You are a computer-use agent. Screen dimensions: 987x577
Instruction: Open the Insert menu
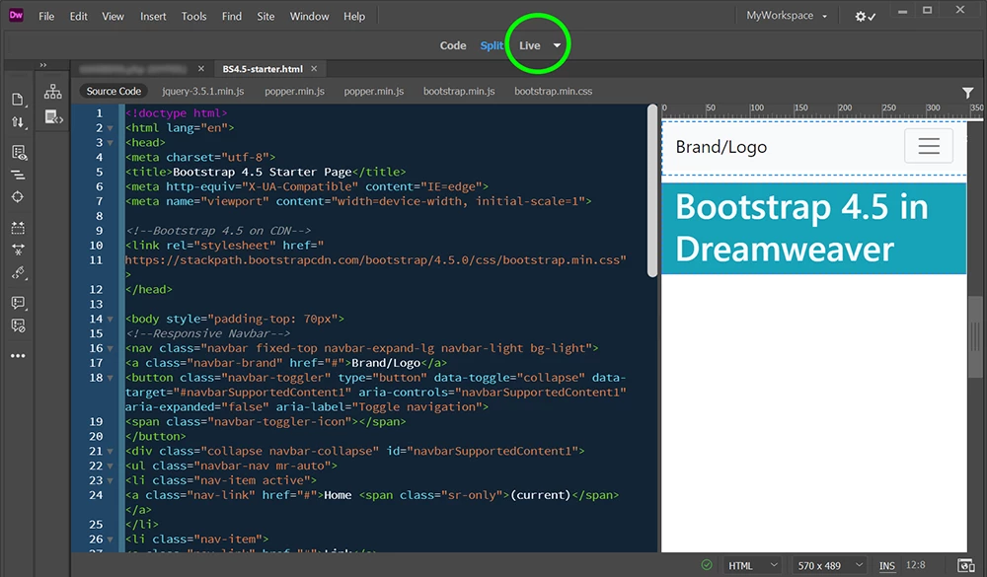153,17
